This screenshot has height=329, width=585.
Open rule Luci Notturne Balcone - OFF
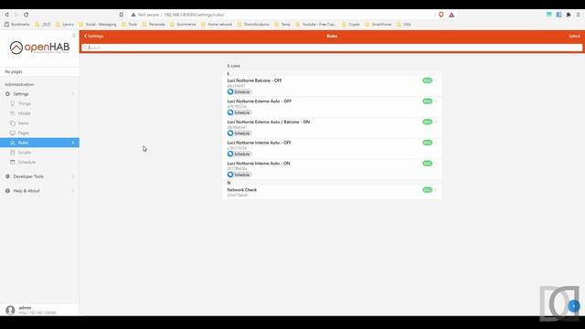point(332,86)
